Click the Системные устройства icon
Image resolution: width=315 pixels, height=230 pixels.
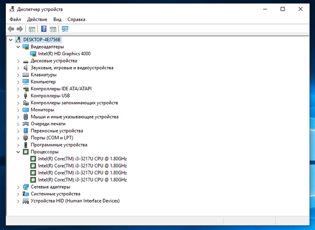(26, 194)
